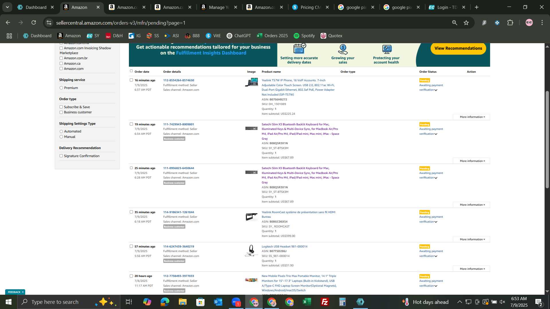
Task: Switch to the Pricing CM tab
Action: click(311, 7)
